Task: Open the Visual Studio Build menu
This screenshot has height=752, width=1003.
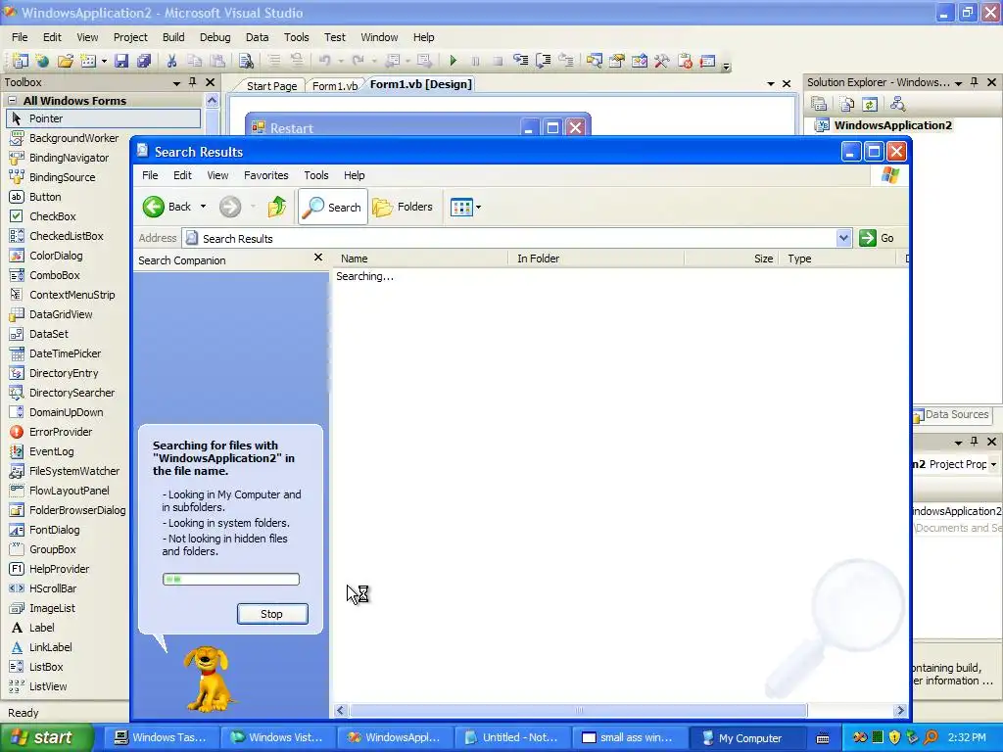Action: tap(173, 37)
